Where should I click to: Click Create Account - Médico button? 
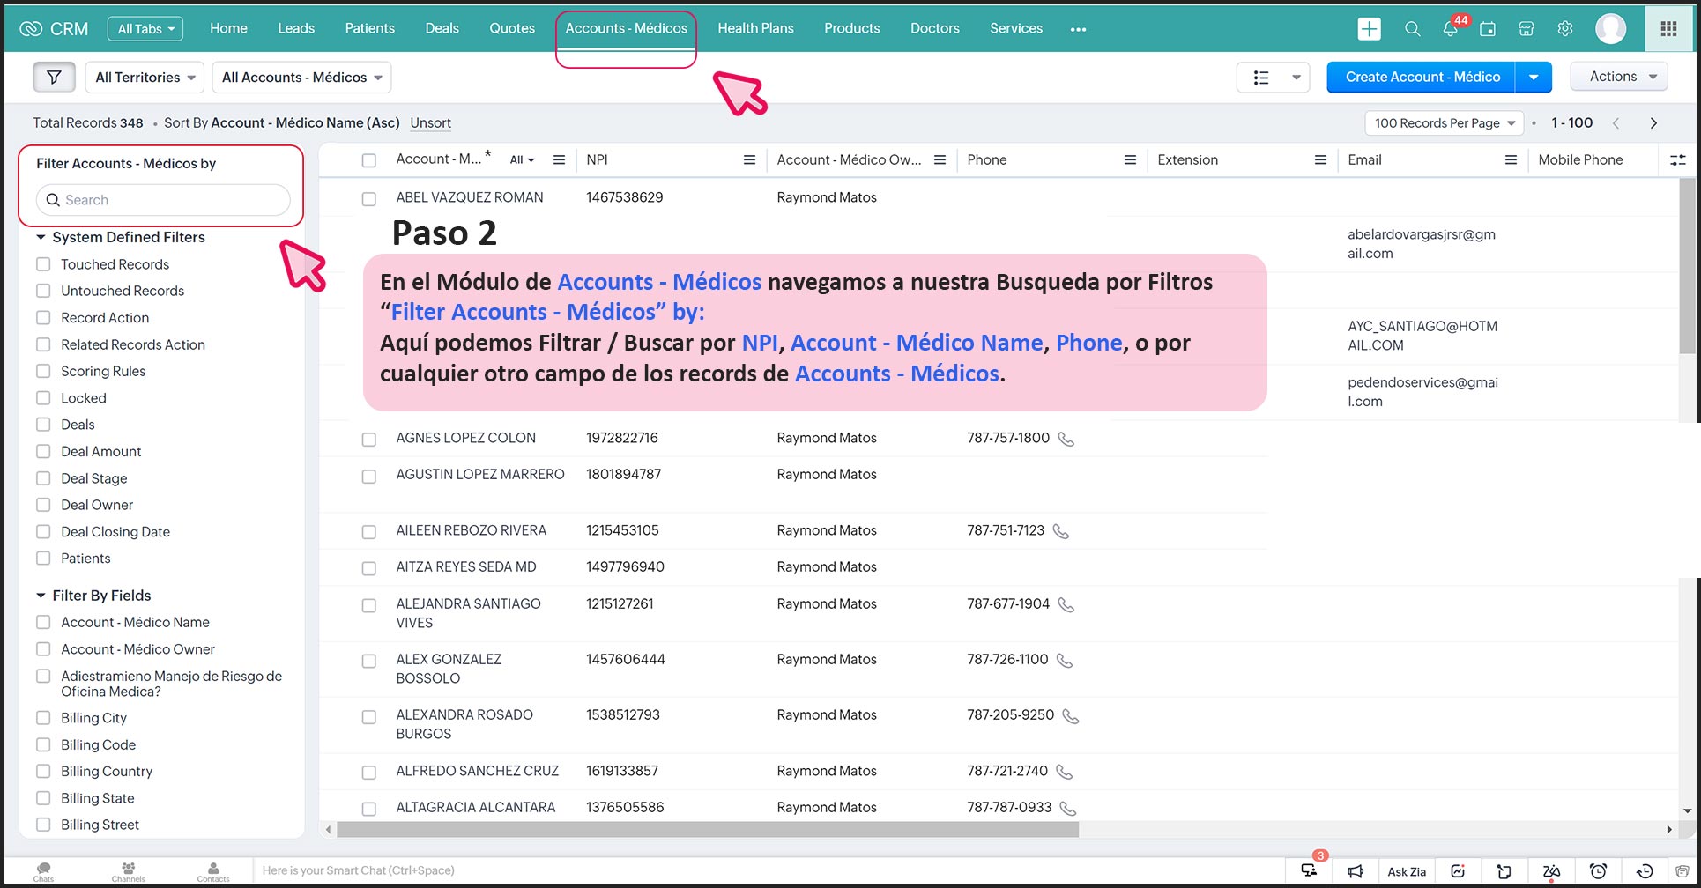[x=1422, y=78]
